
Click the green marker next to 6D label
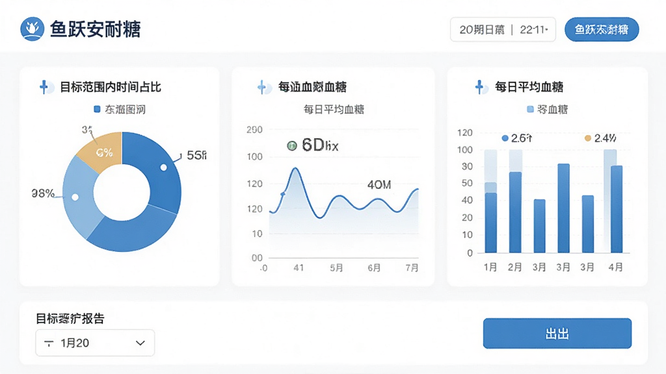(x=292, y=146)
